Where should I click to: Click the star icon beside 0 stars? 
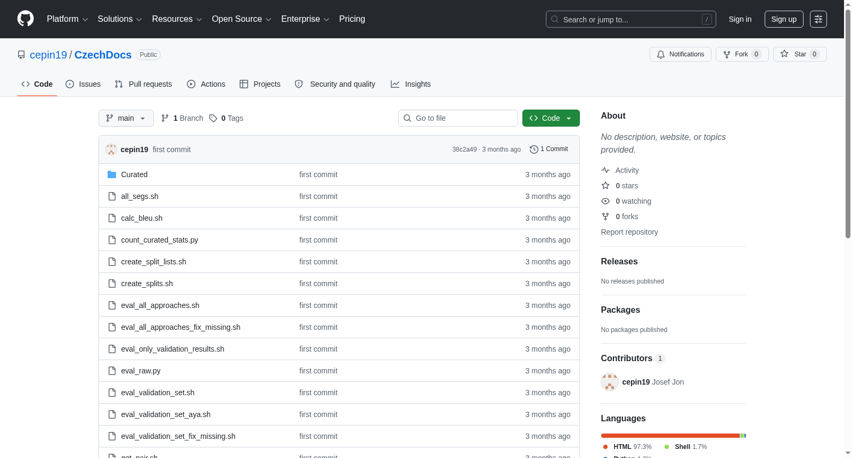coord(605,186)
